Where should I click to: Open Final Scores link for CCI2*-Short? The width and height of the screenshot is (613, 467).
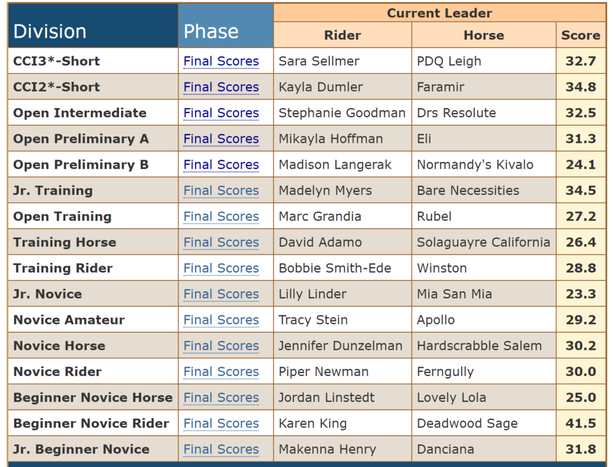tap(221, 87)
